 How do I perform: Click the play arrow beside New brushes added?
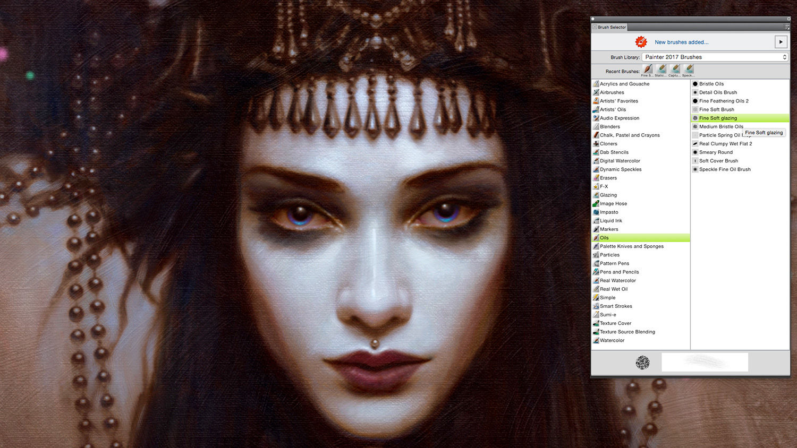(781, 42)
